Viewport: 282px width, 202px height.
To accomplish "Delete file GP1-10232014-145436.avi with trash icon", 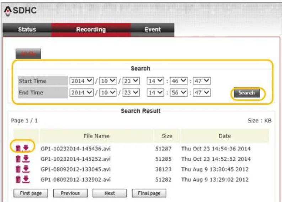I will tap(18, 149).
